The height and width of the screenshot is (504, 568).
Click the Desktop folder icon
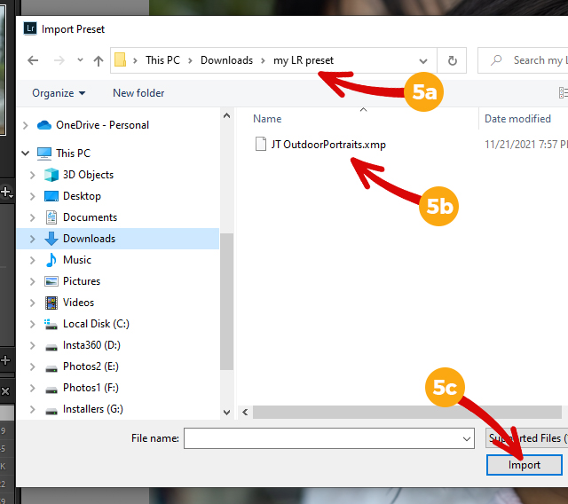pos(51,196)
